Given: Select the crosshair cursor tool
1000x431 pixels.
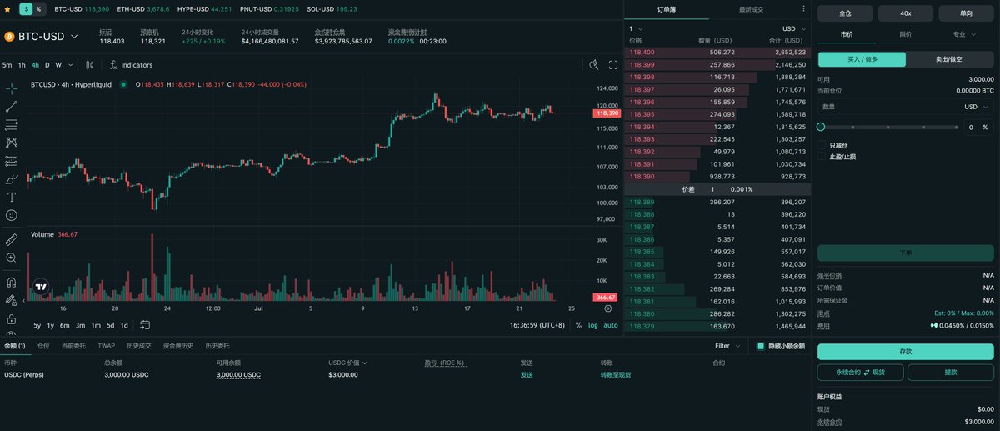Looking at the screenshot, I should tap(12, 88).
